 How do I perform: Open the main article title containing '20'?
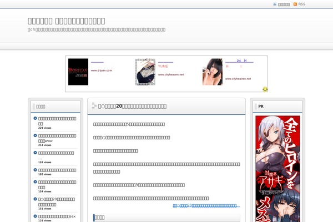coord(132,106)
